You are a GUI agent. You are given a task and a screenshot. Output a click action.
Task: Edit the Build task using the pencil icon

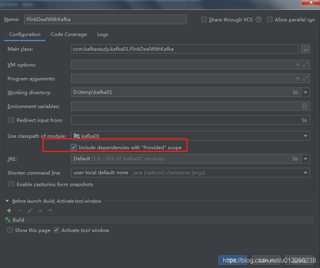tap(29, 210)
